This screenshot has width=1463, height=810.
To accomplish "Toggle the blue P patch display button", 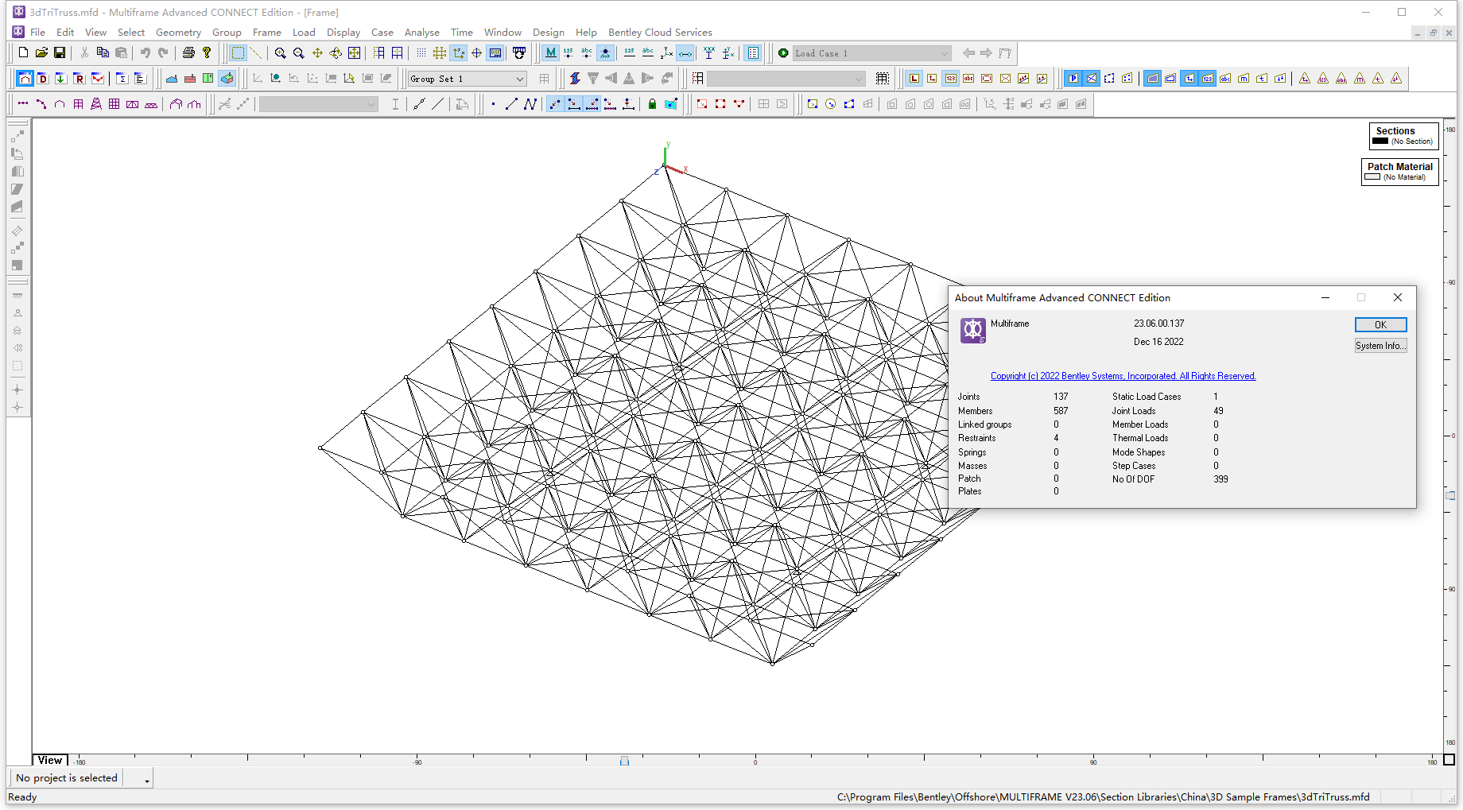I will (1073, 79).
